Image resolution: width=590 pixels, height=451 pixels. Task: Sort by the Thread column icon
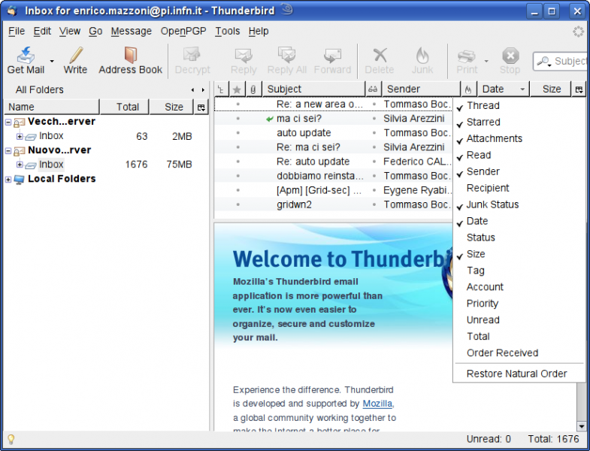pos(221,89)
